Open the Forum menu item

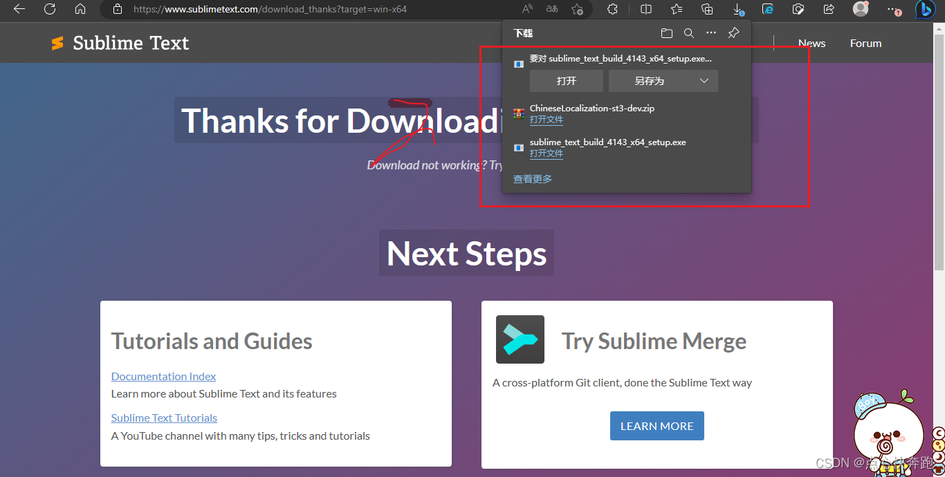[x=866, y=43]
